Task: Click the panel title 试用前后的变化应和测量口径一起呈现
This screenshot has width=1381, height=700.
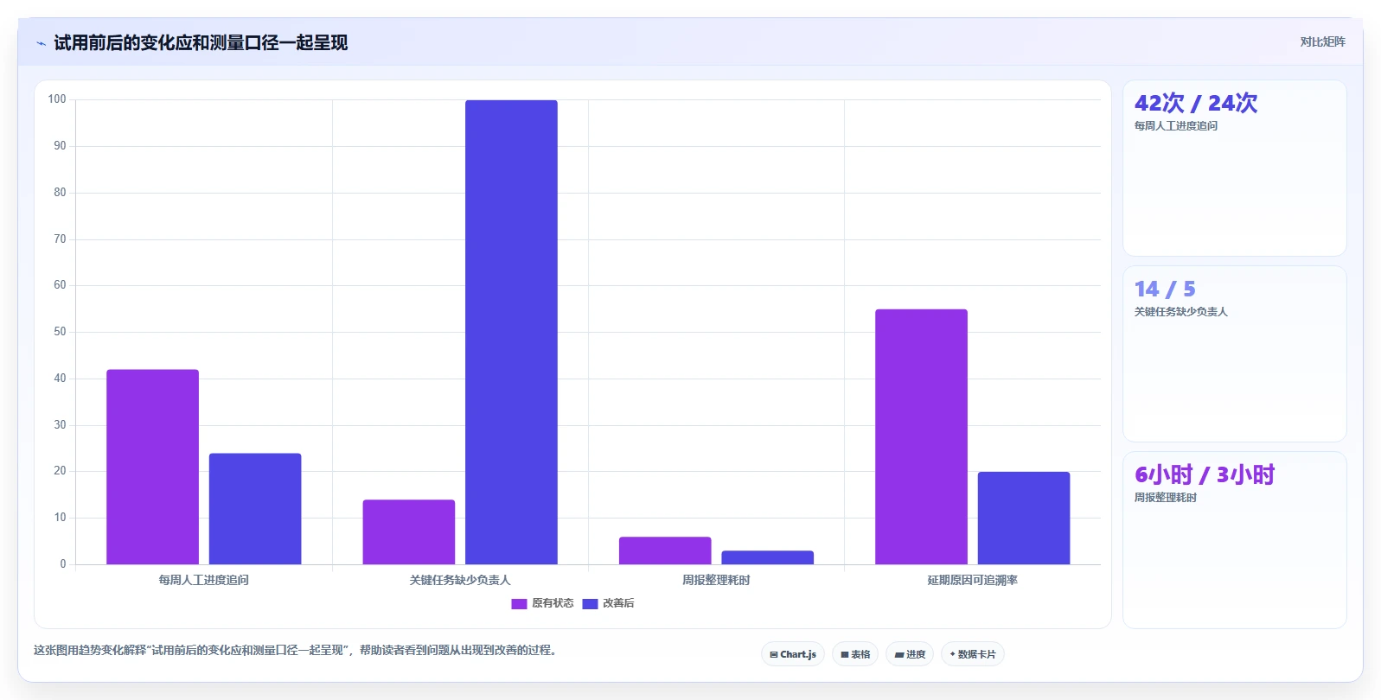Action: [x=201, y=42]
